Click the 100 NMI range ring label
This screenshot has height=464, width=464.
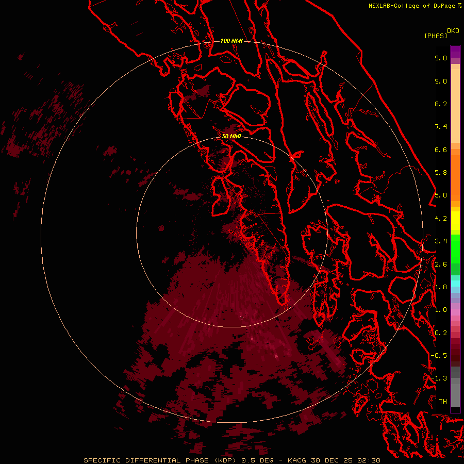click(x=231, y=41)
